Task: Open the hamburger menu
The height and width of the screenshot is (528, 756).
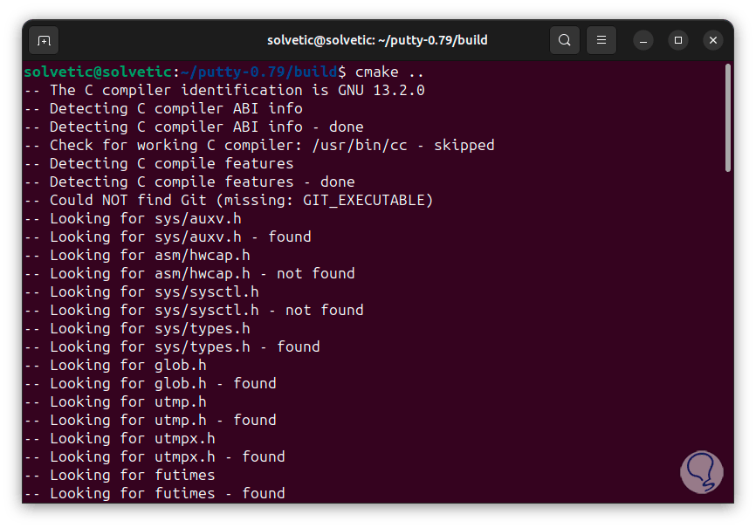Action: pos(601,40)
